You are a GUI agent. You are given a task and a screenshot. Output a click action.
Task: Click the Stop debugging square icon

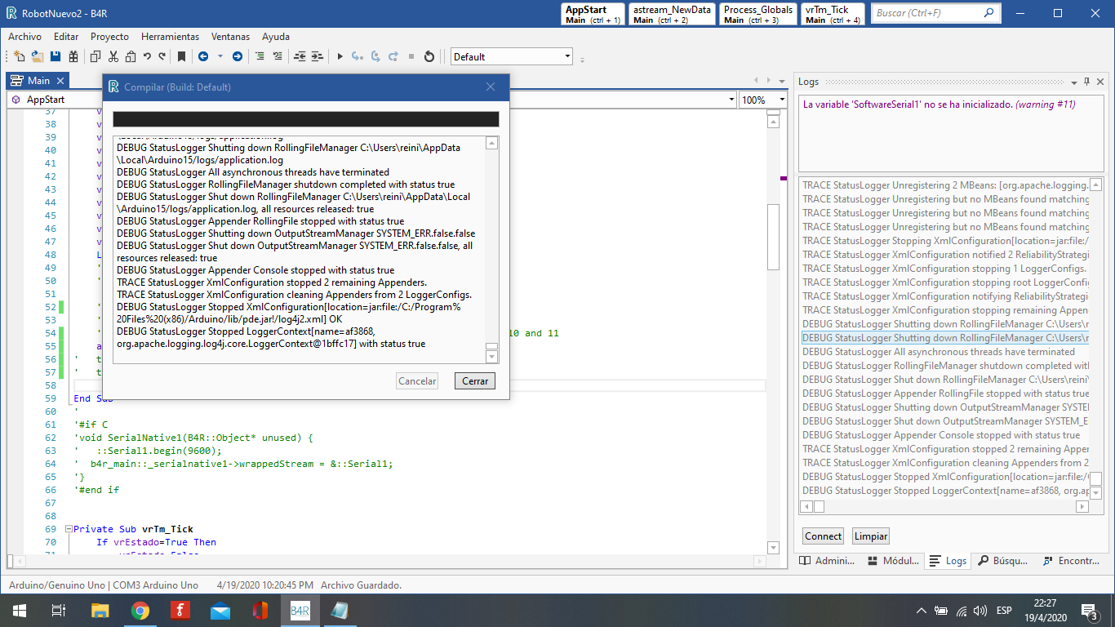tap(411, 56)
